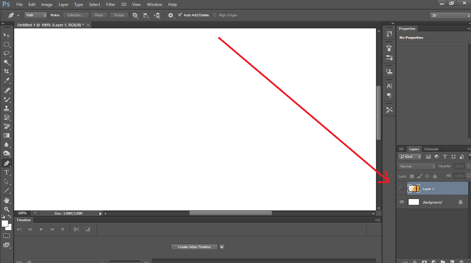
Task: Select the Zoom tool
Action: 7,209
